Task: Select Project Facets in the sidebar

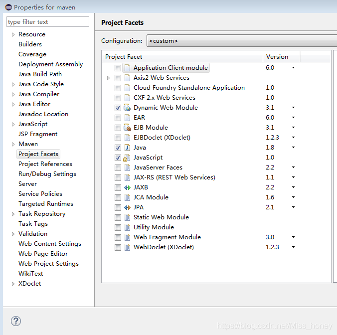Action: 38,154
